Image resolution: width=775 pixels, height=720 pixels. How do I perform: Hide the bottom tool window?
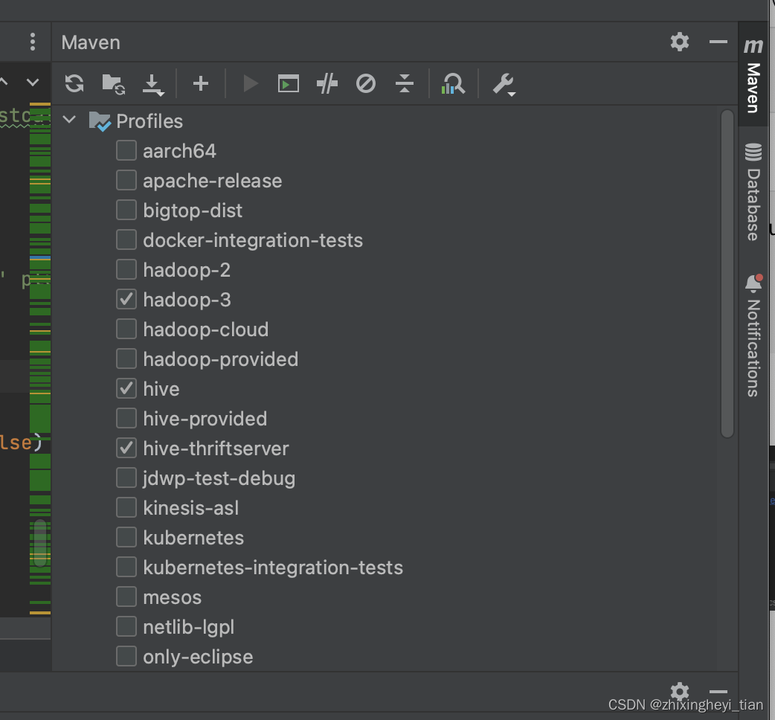(x=718, y=691)
